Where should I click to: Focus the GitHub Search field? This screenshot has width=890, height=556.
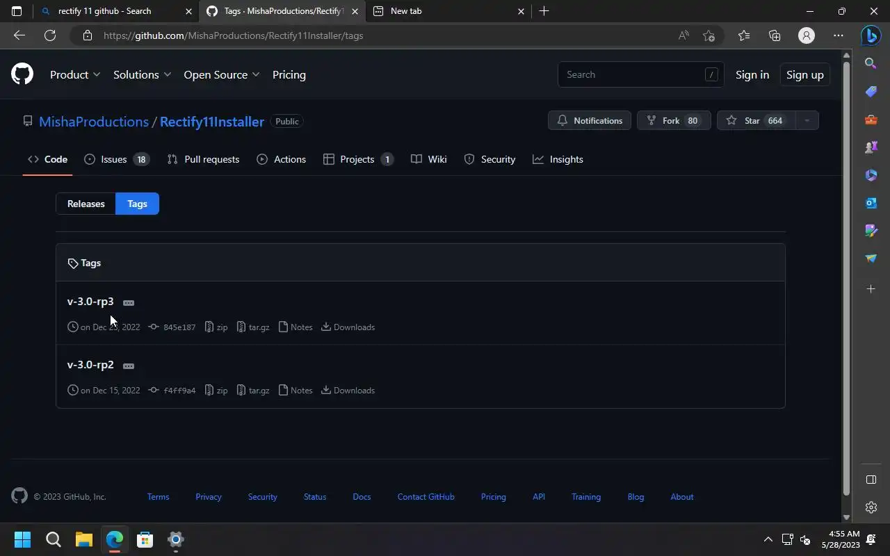click(640, 74)
